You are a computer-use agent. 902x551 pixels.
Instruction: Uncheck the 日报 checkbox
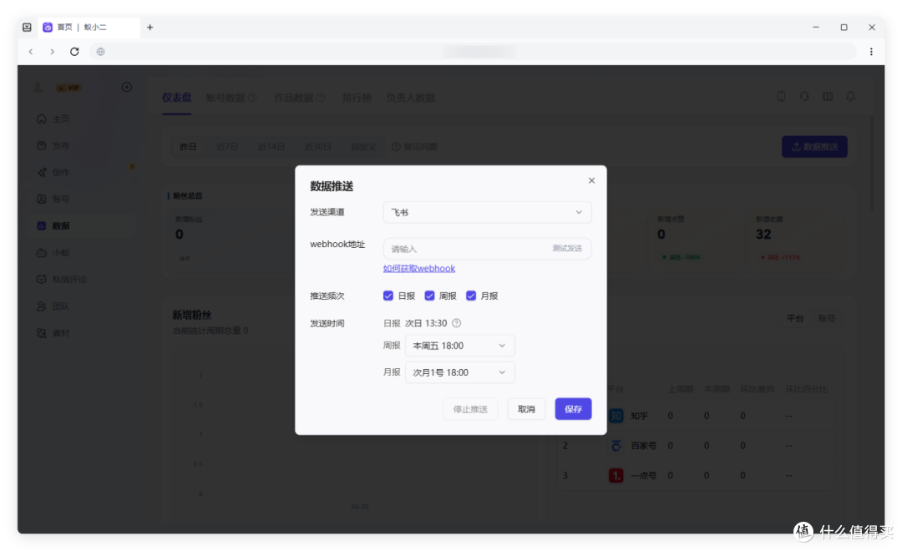(388, 296)
